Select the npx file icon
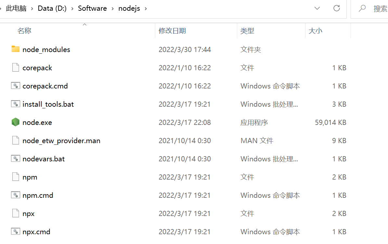Screen dimensions: 388x244 point(15,213)
